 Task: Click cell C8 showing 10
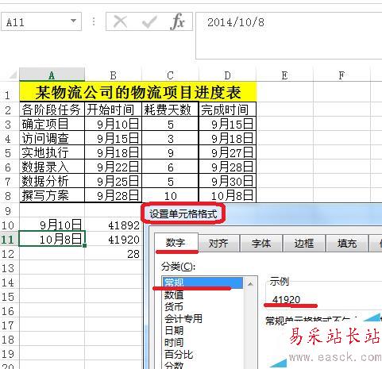pos(170,195)
